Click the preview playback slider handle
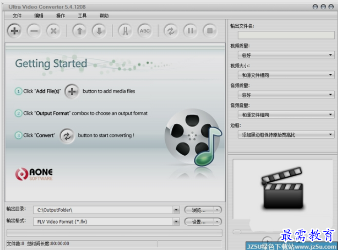The height and width of the screenshot is (250, 338). pyautogui.click(x=237, y=232)
